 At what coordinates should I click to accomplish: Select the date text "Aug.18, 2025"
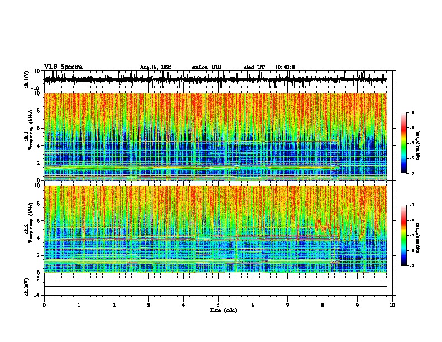click(x=156, y=67)
